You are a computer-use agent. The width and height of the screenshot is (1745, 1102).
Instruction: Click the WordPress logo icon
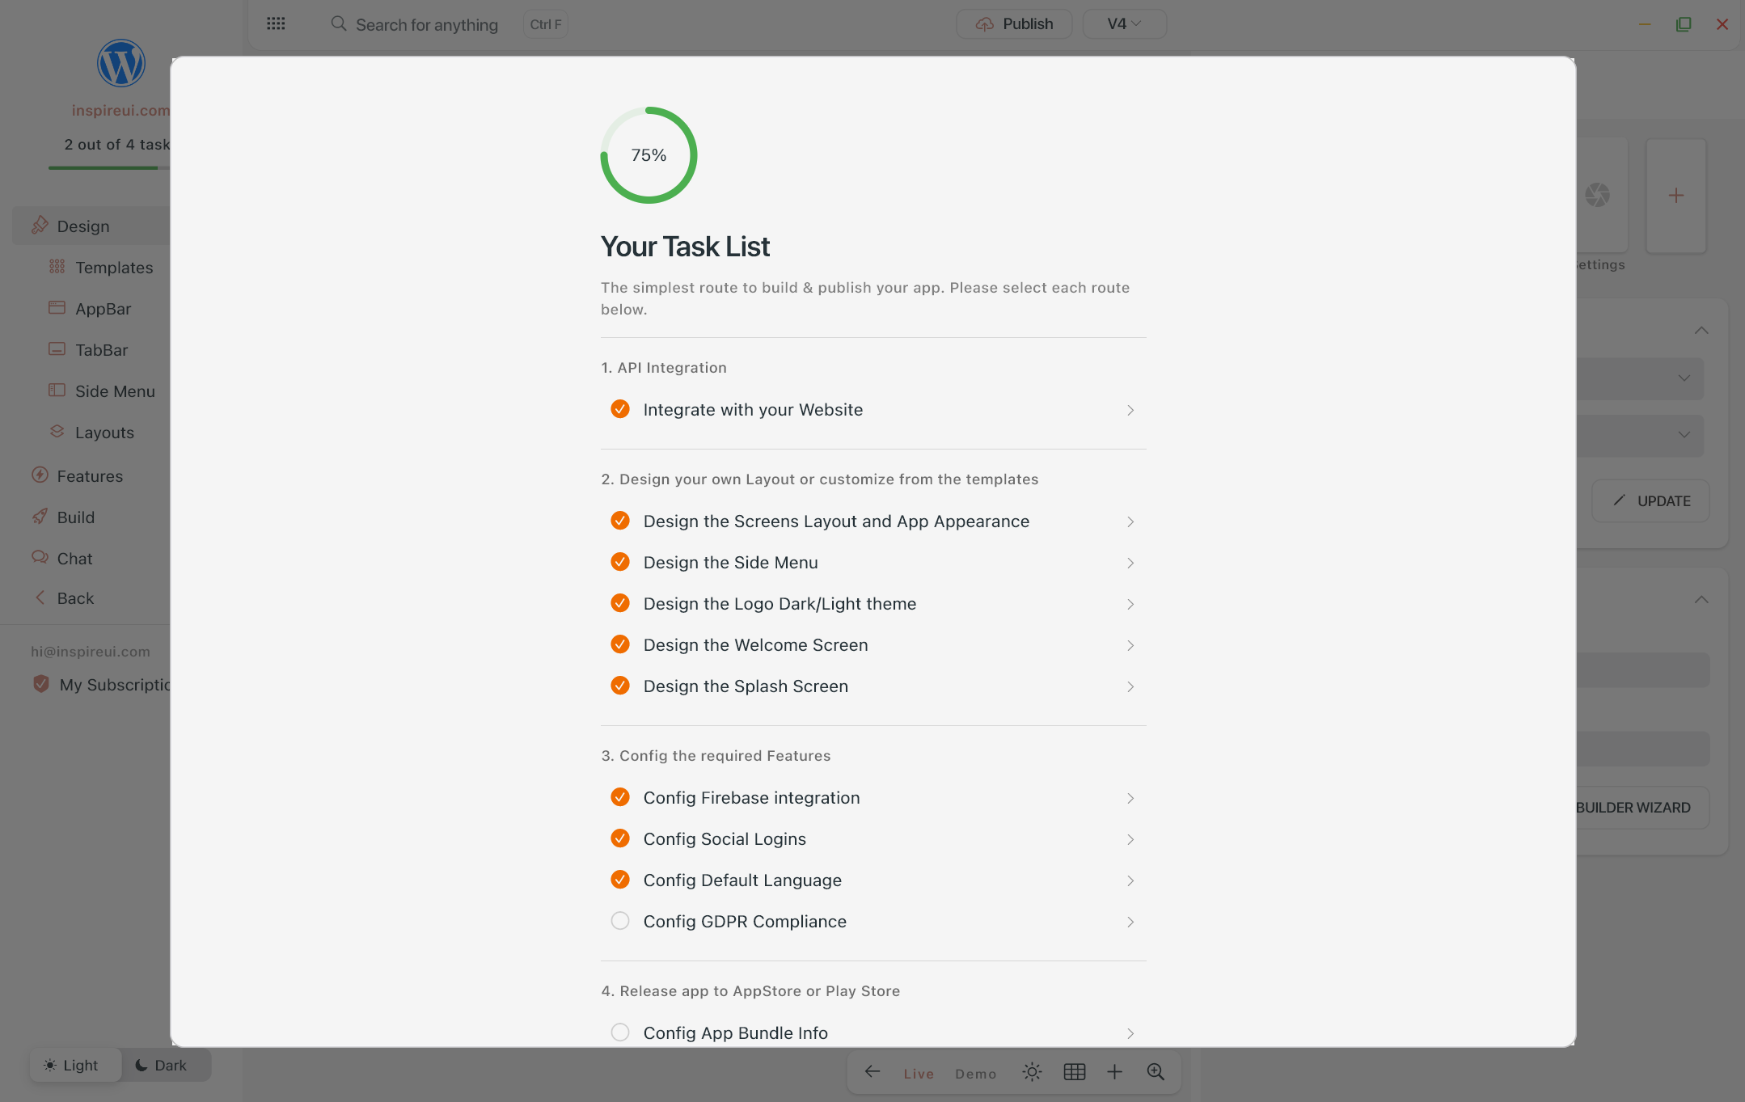(121, 63)
